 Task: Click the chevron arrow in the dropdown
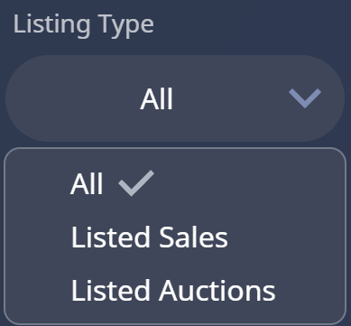tap(305, 98)
